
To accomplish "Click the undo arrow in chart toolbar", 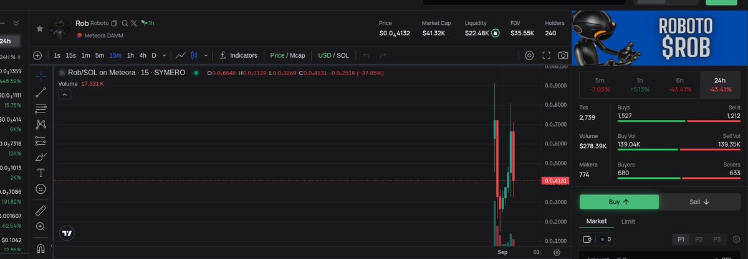I will [367, 55].
